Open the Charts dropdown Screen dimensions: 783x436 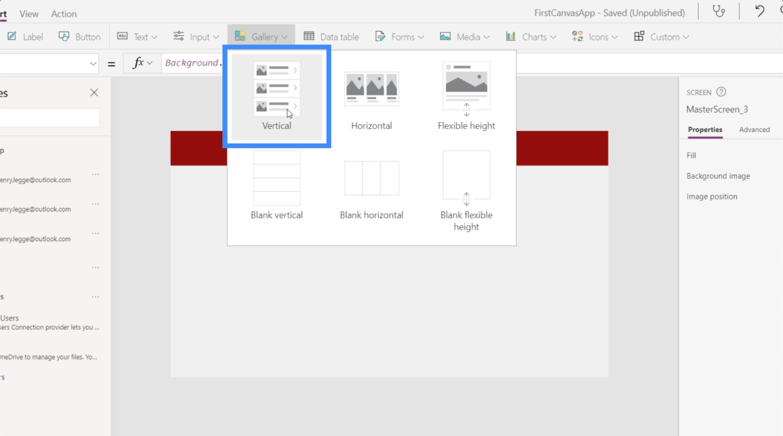[x=531, y=37]
